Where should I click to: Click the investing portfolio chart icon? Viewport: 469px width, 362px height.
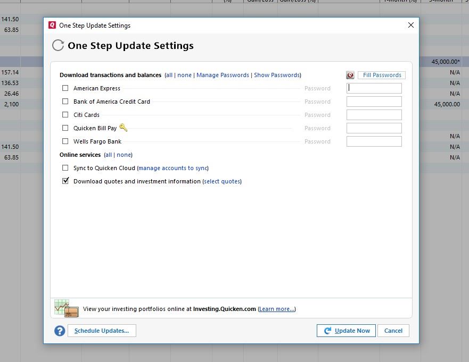click(66, 308)
